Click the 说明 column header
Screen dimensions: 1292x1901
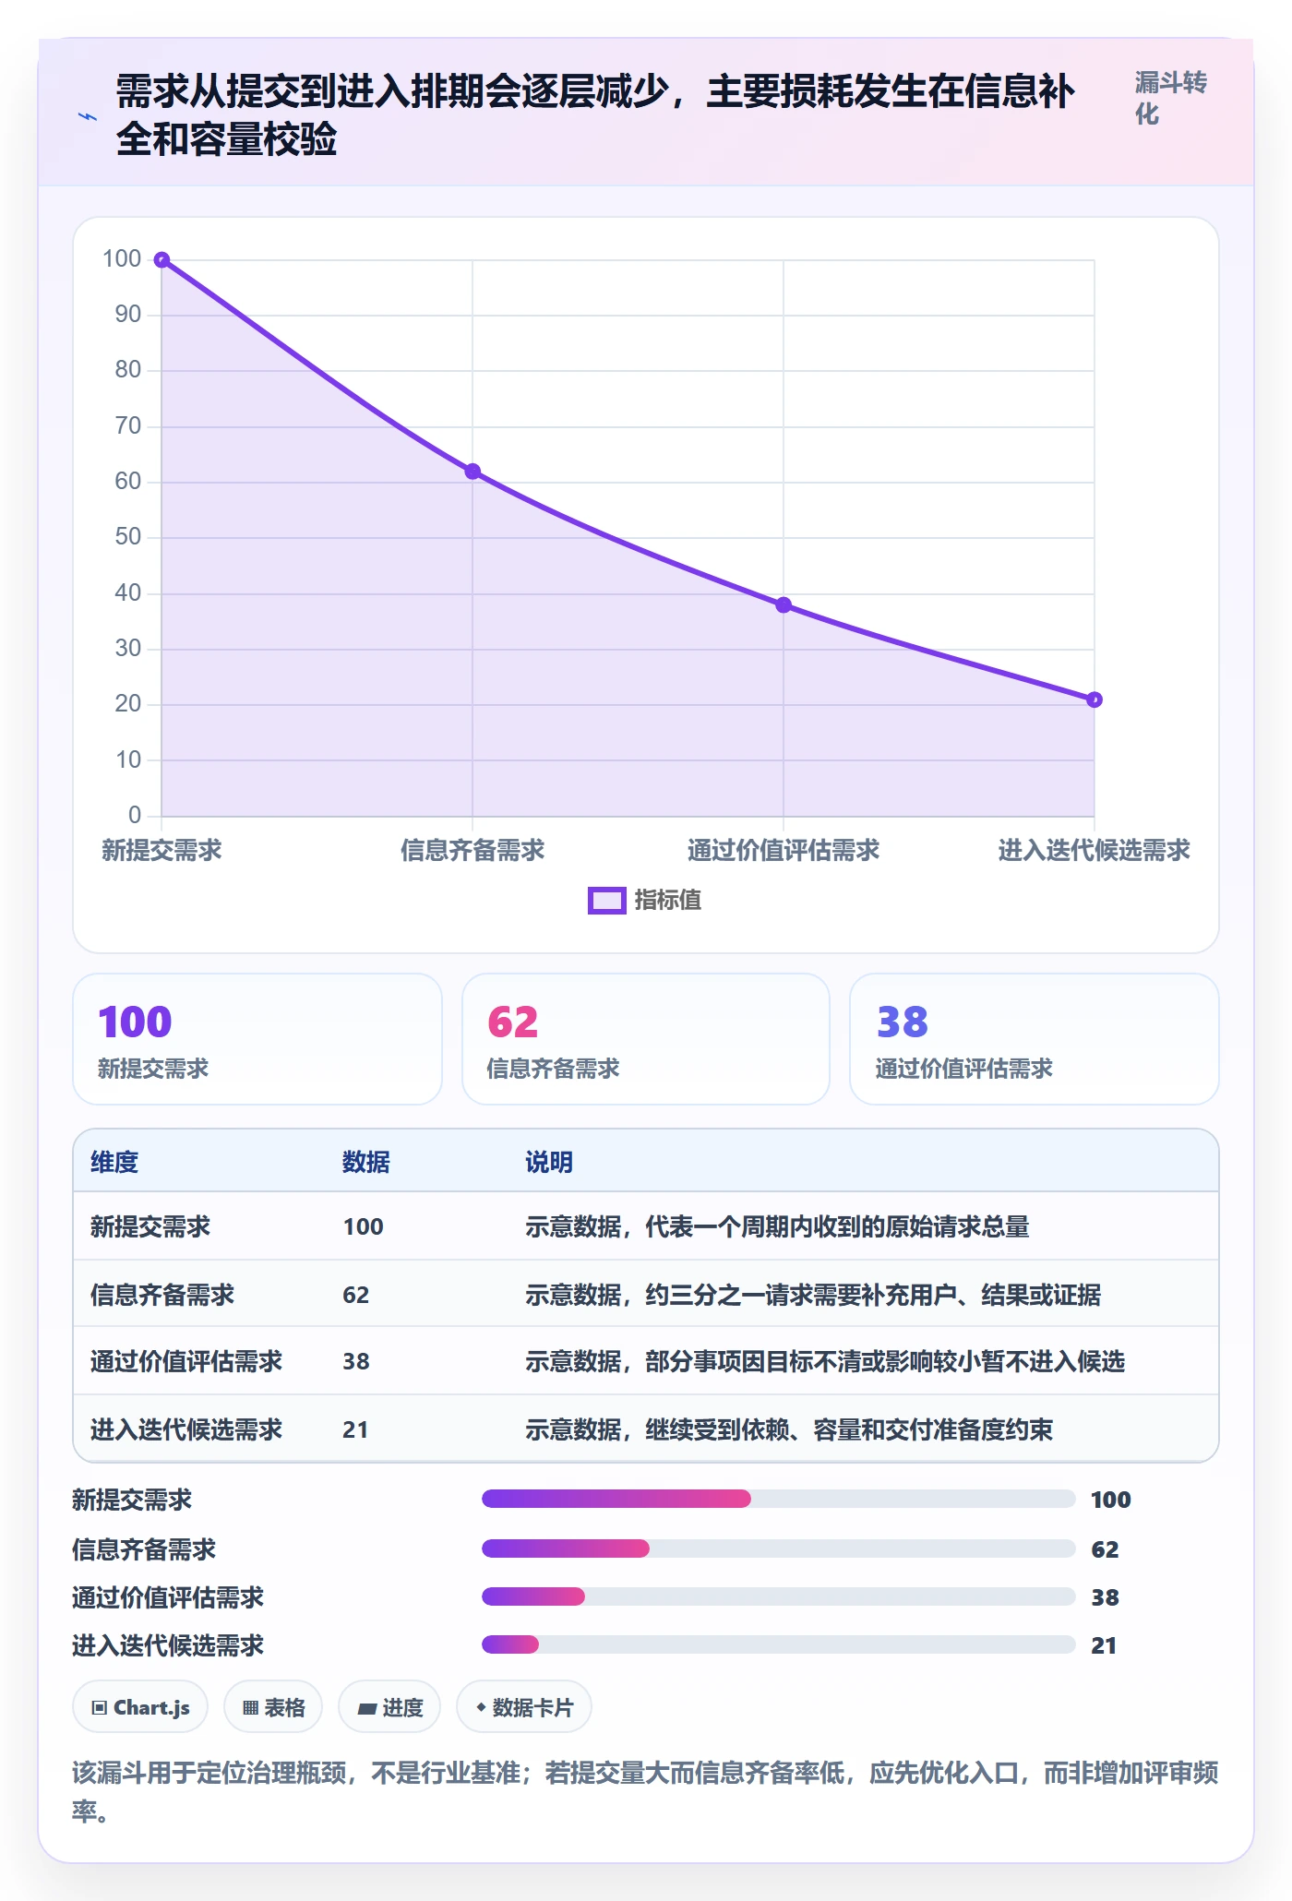(549, 1162)
